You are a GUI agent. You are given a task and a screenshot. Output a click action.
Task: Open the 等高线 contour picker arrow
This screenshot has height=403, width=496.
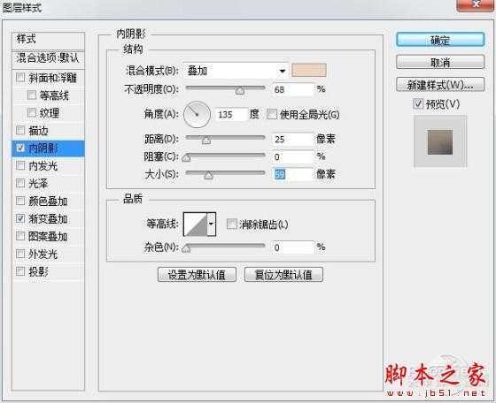[x=212, y=224]
